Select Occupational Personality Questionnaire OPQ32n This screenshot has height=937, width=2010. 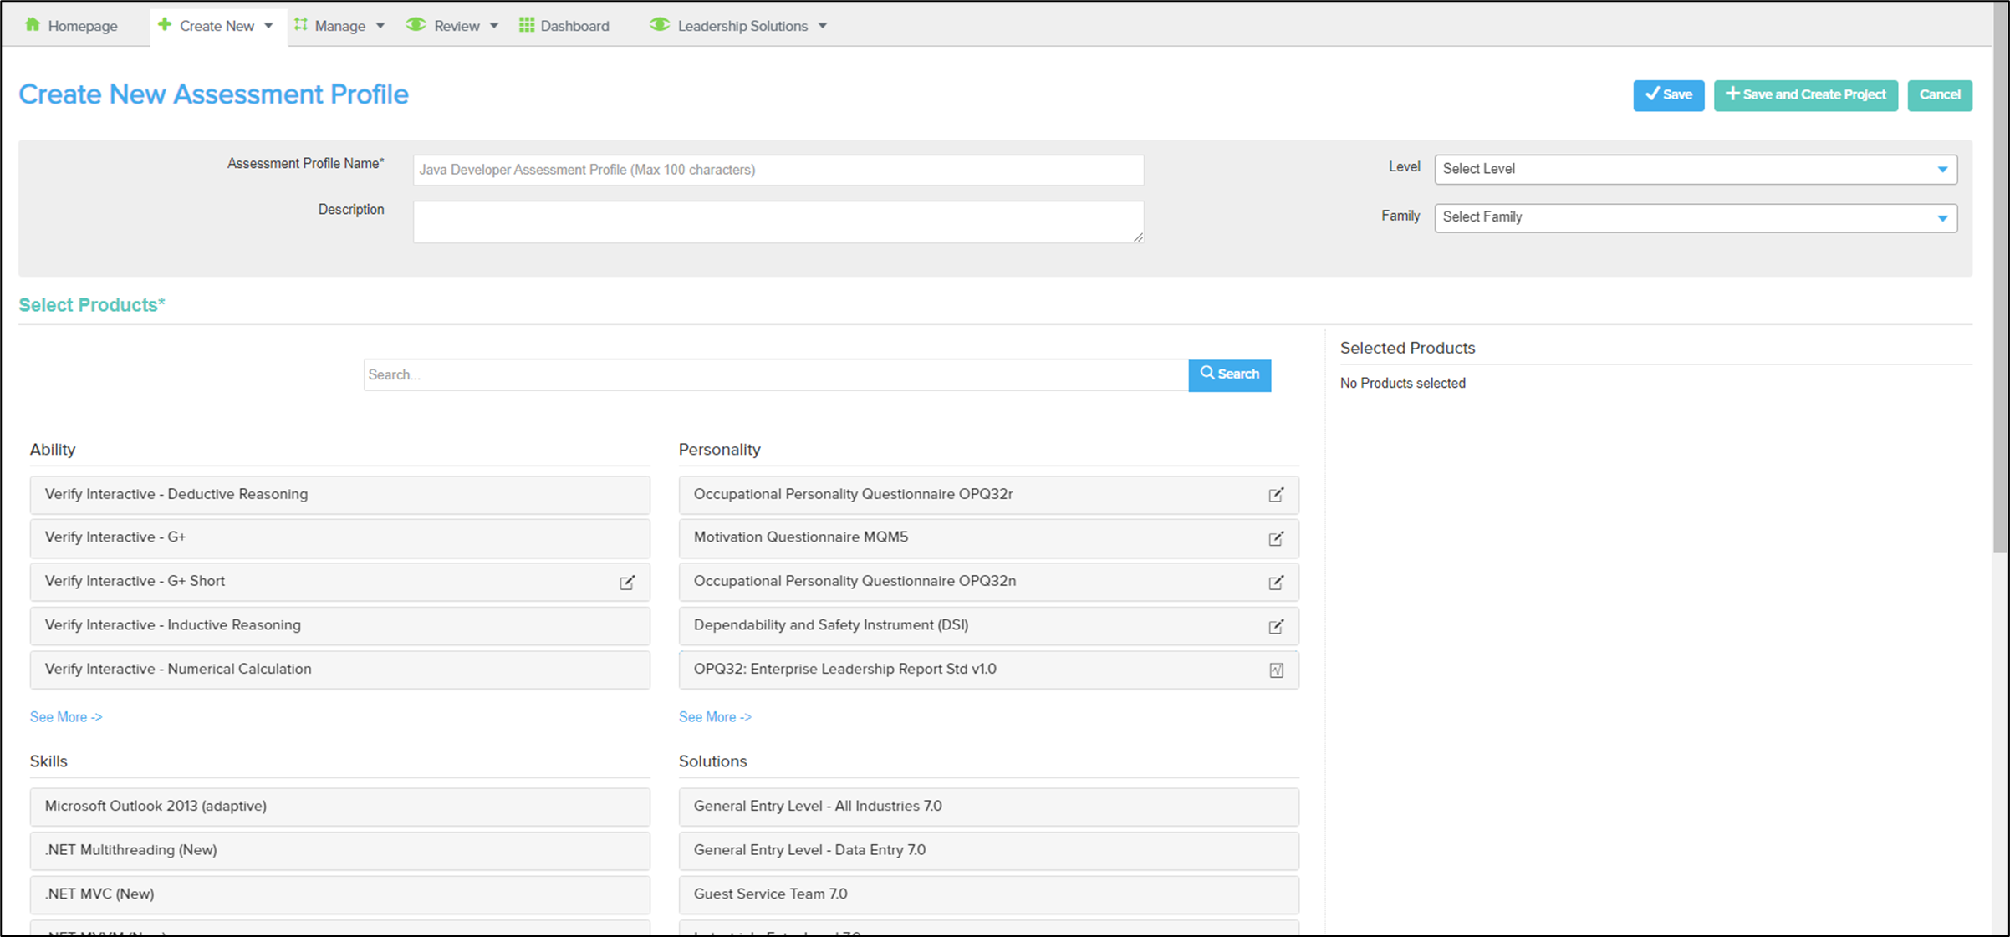(x=989, y=582)
